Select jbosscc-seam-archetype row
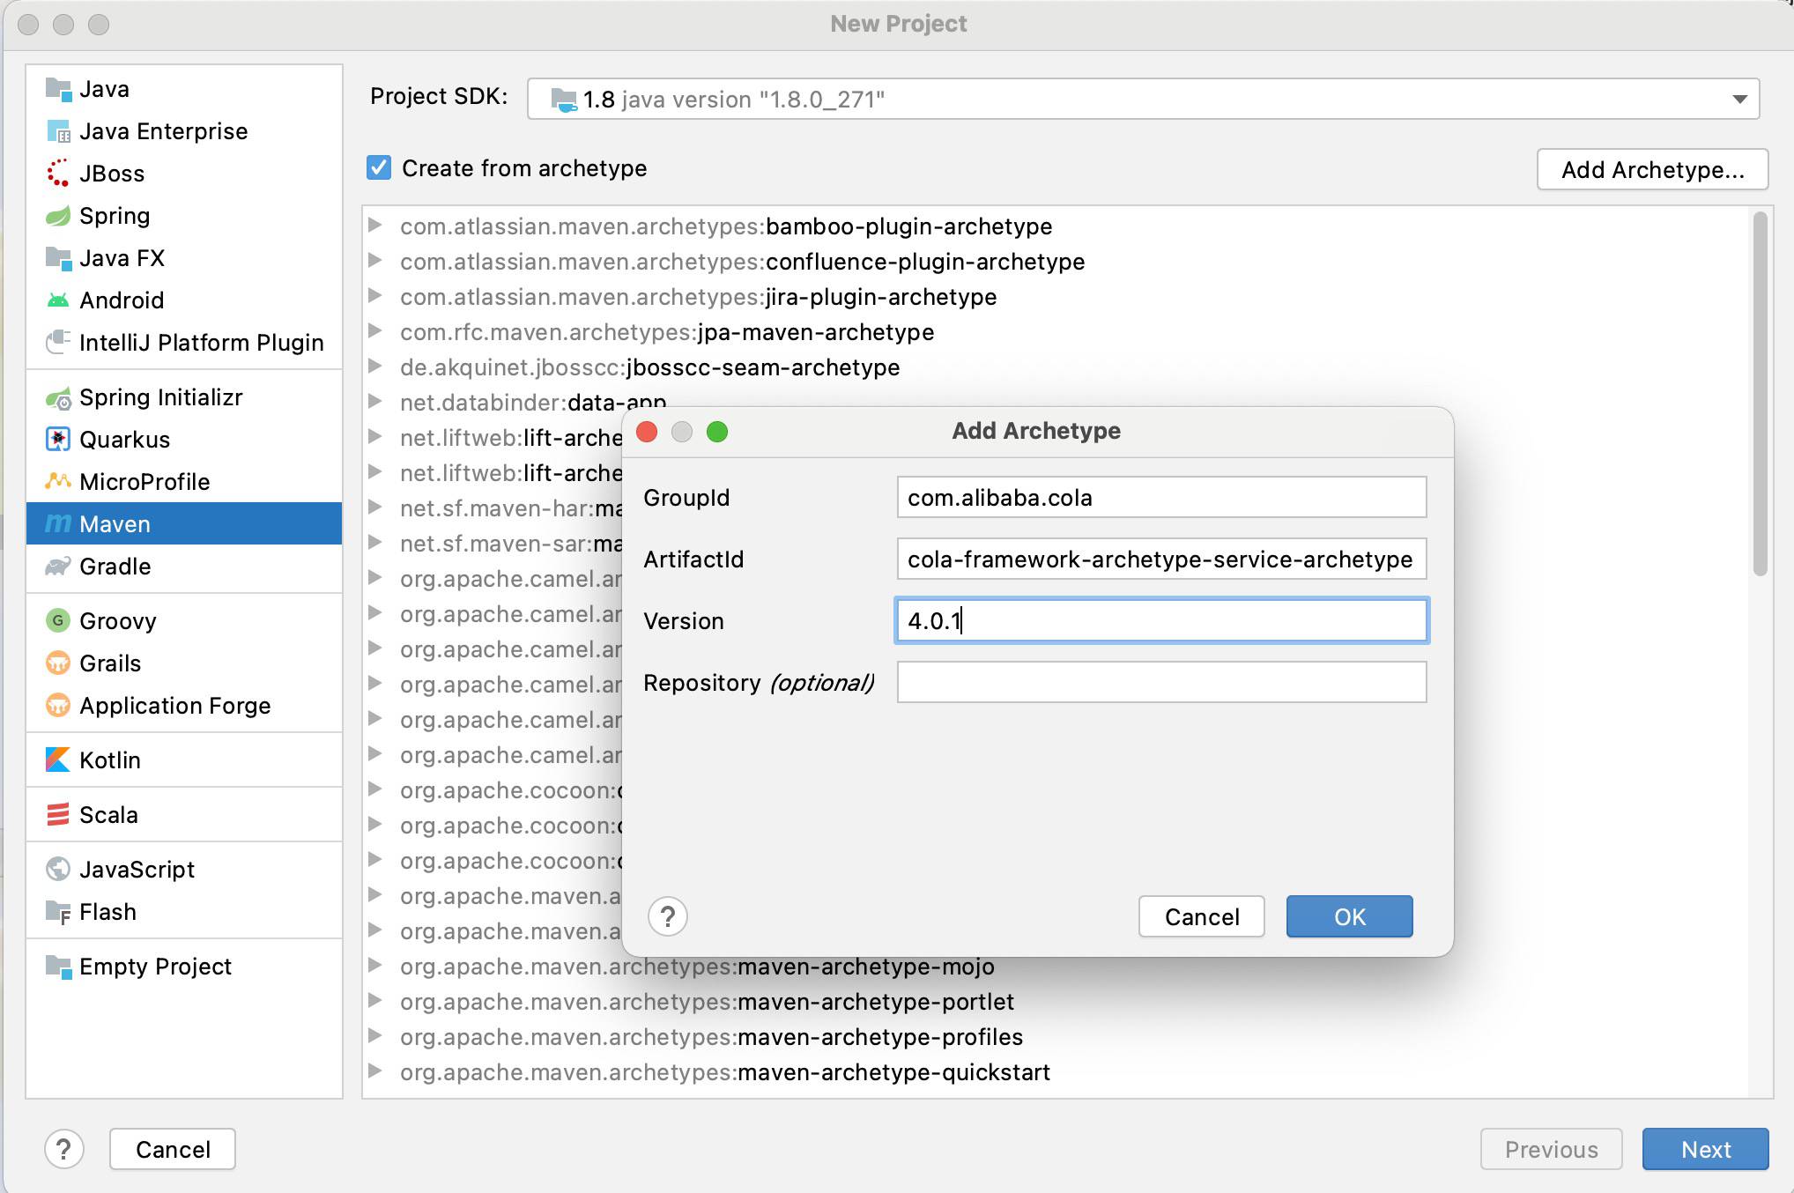Image resolution: width=1794 pixels, height=1193 pixels. click(x=1056, y=367)
